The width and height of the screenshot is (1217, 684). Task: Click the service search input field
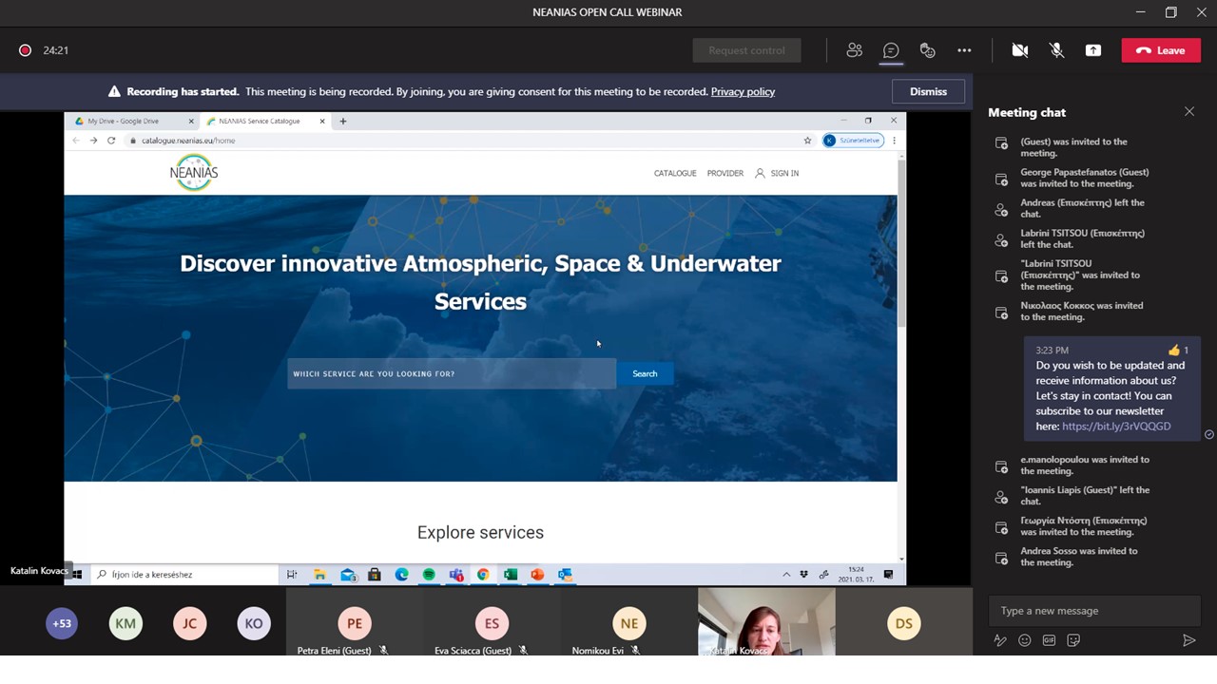(x=452, y=373)
